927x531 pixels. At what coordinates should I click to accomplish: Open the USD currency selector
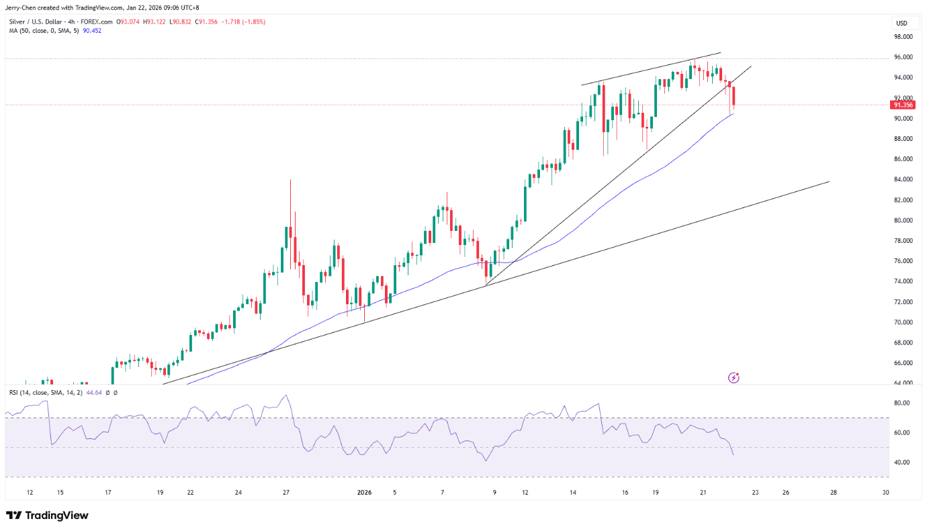[901, 23]
